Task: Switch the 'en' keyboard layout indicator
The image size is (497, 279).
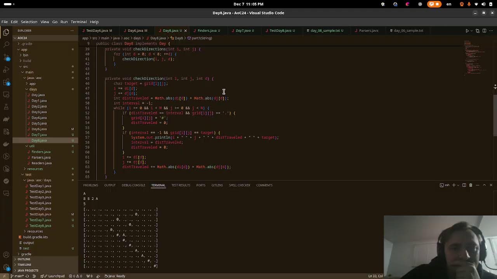Action: [449, 4]
